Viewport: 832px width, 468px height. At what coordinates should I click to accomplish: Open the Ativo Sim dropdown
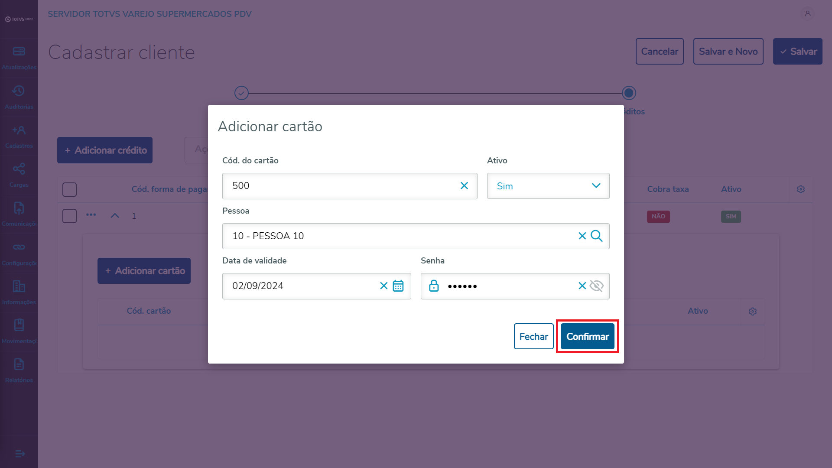point(548,186)
